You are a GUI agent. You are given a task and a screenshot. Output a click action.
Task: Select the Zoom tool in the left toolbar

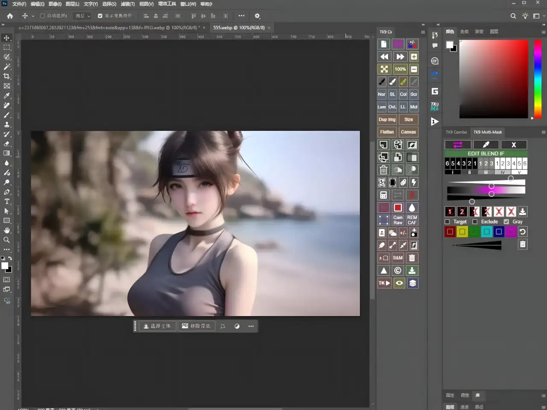(7, 240)
